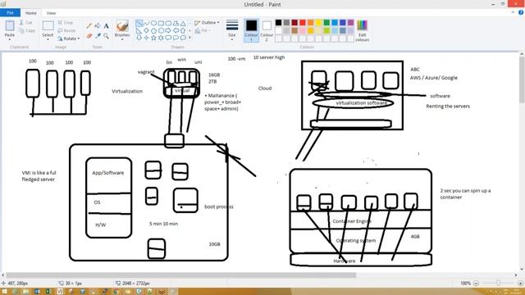The height and width of the screenshot is (295, 525).
Task: Collapse the ribbon using the chevron
Action: [514, 12]
